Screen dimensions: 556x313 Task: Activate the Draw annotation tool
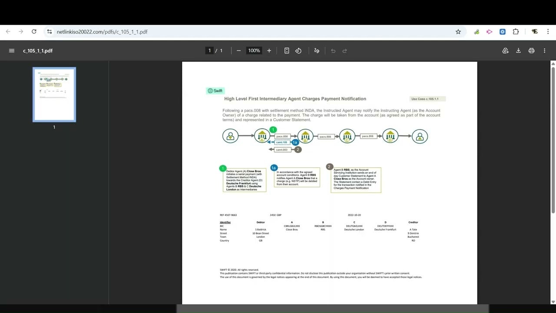[x=317, y=50]
